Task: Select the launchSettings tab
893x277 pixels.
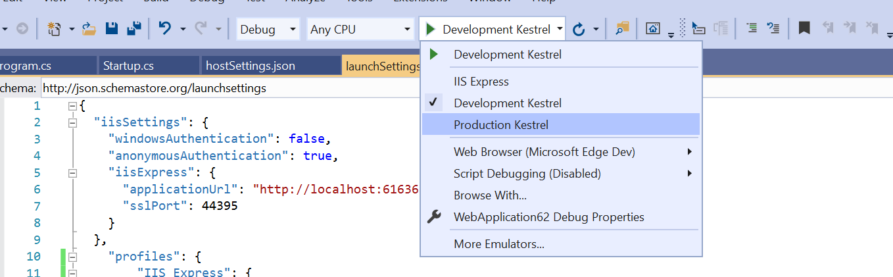Action: [x=381, y=66]
